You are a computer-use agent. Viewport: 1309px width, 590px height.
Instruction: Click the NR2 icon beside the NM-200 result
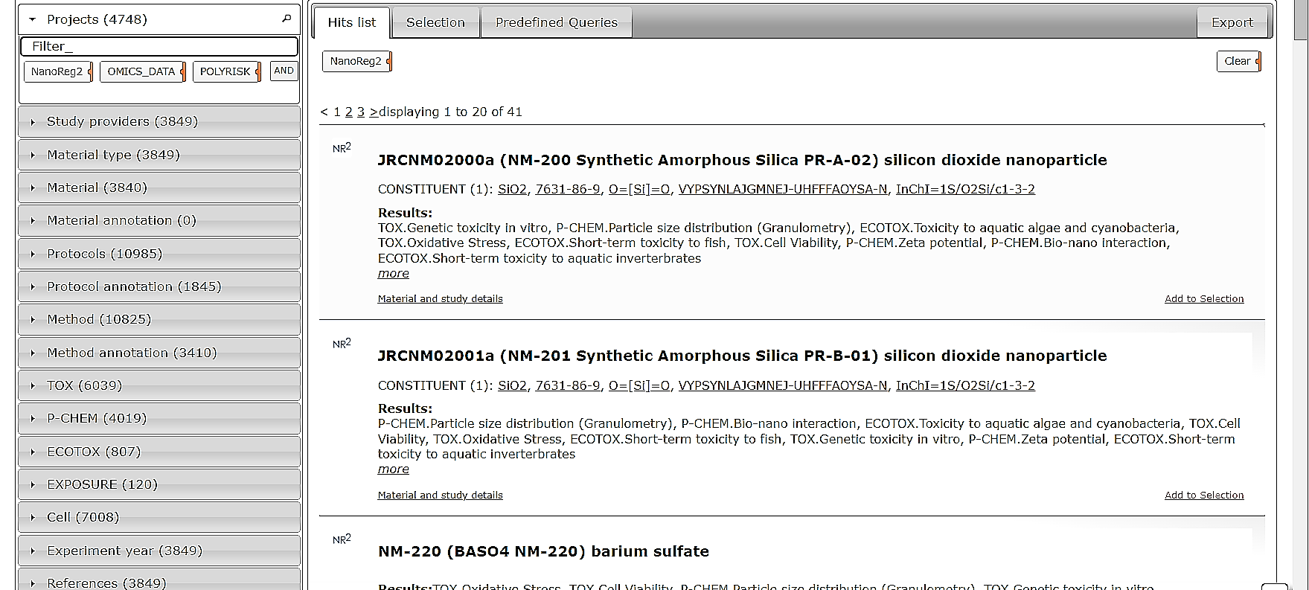[x=342, y=147]
